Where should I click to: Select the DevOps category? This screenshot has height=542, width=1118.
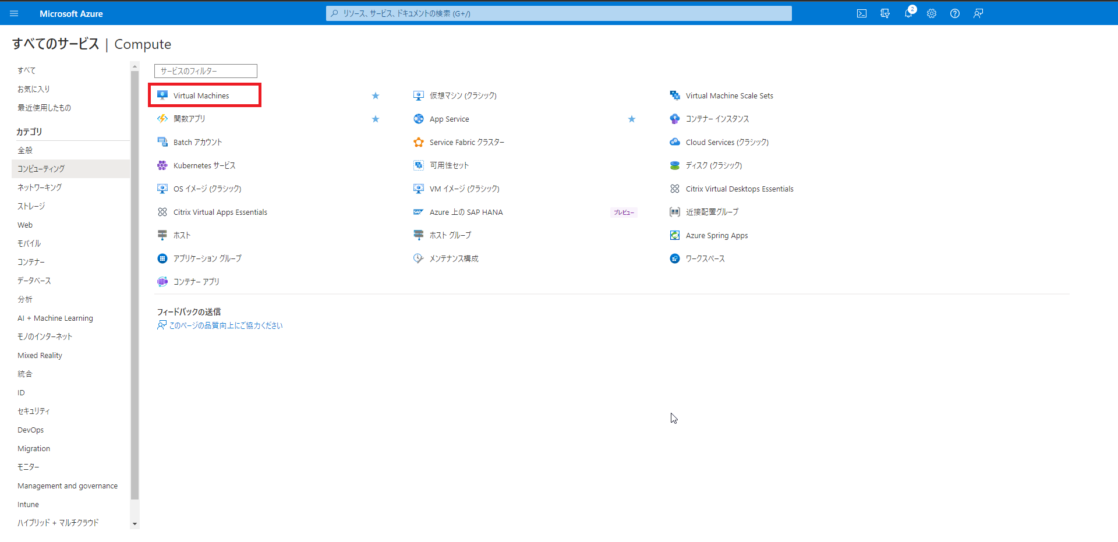[31, 430]
